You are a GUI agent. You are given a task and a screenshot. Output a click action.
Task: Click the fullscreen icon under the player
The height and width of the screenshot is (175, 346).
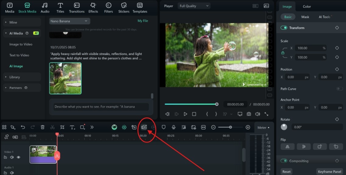(267, 114)
